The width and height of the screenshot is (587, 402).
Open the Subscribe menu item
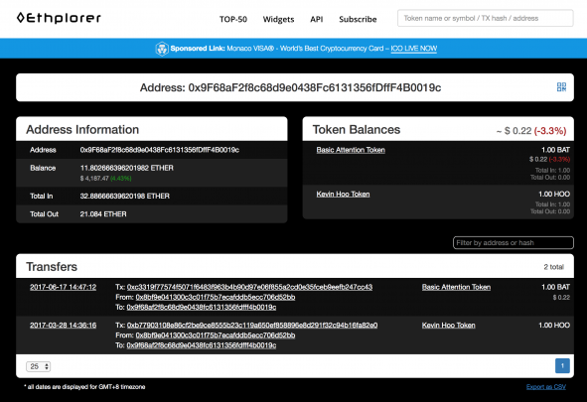tap(358, 19)
